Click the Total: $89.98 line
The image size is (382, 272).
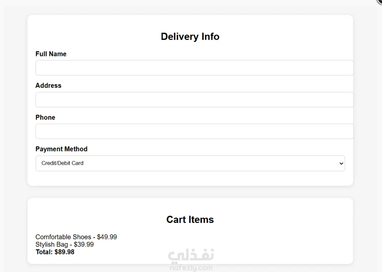tap(55, 252)
